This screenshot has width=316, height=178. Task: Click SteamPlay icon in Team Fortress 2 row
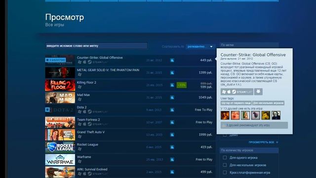(x=98, y=124)
